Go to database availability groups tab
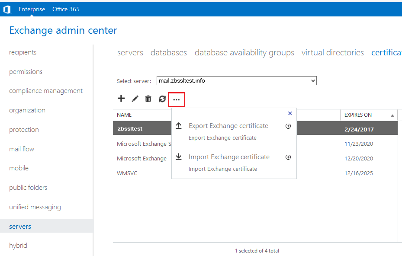The width and height of the screenshot is (402, 256). click(244, 52)
